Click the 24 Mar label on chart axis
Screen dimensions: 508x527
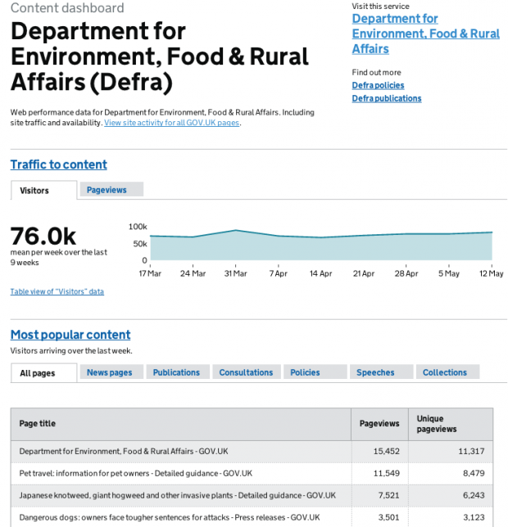click(x=193, y=273)
